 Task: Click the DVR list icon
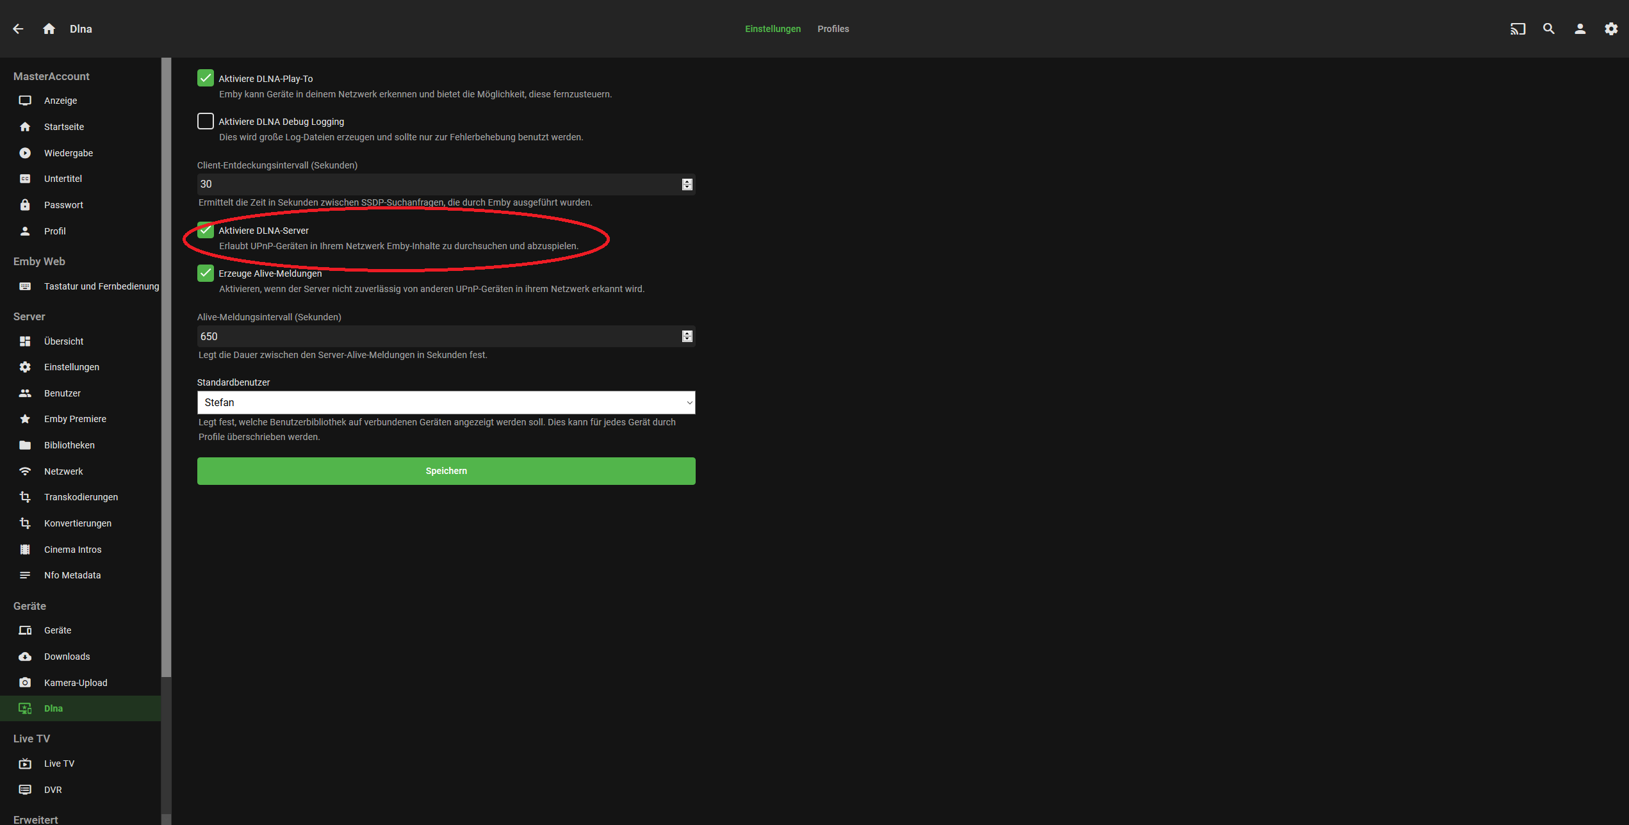pos(25,790)
